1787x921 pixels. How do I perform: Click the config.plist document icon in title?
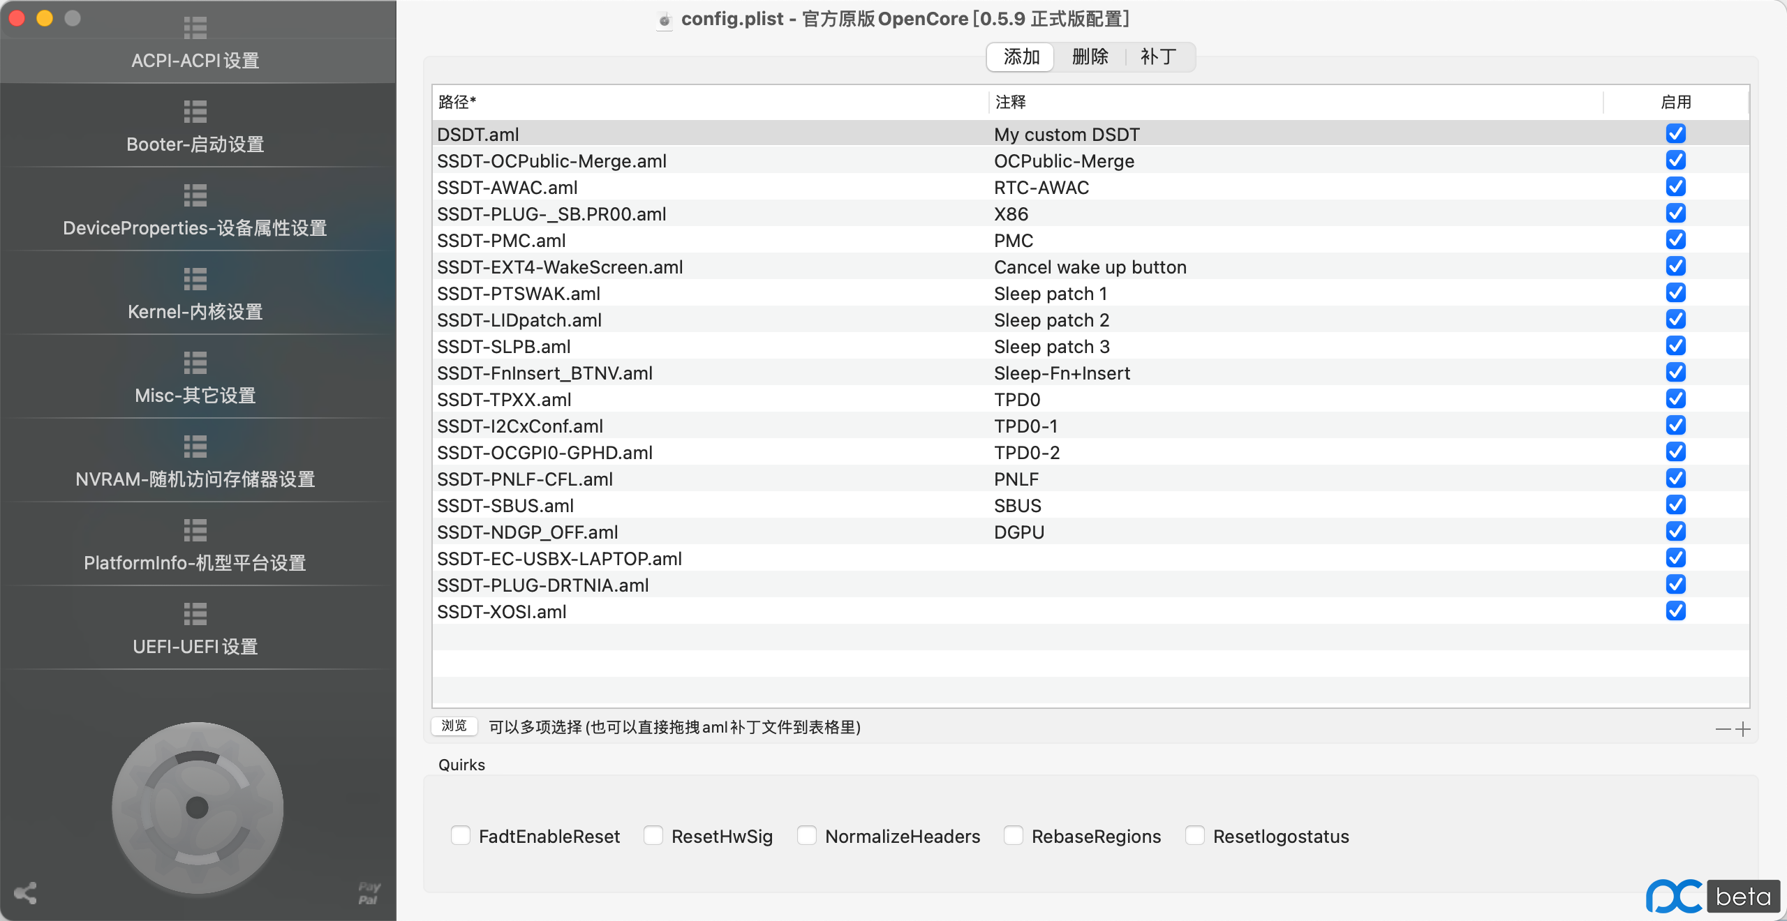point(665,20)
